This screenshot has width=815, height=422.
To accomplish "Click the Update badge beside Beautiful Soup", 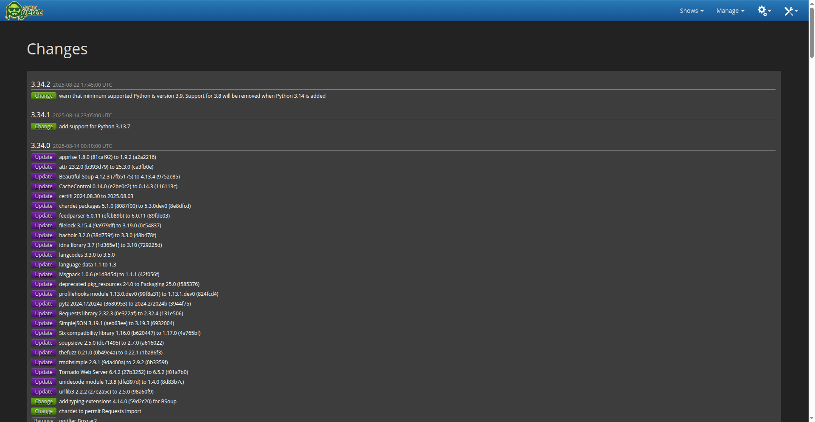I will [44, 177].
